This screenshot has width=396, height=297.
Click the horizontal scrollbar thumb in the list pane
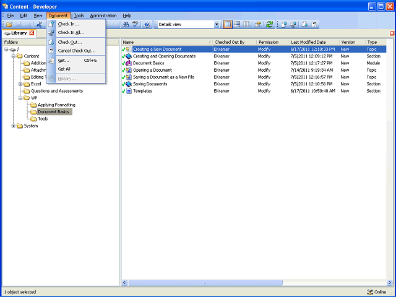(205, 282)
